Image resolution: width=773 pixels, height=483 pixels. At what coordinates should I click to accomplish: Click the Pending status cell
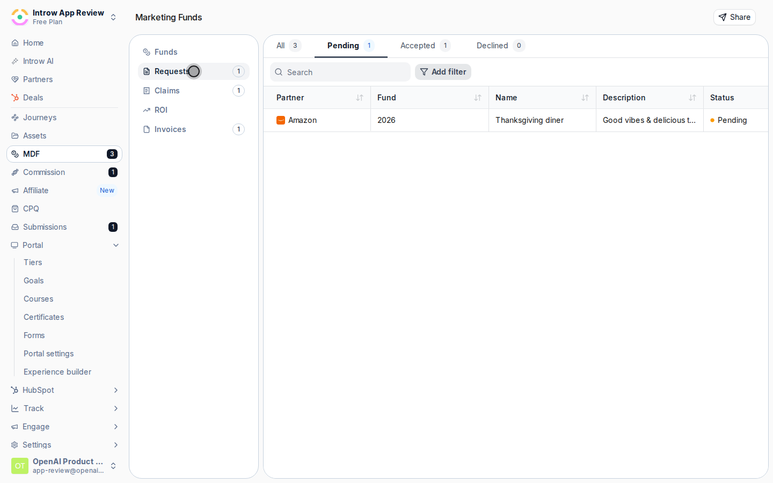tap(736, 120)
